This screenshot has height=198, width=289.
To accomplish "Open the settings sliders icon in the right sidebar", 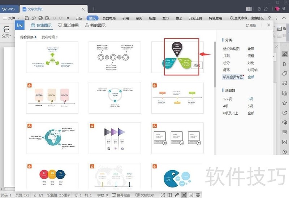I will click(x=285, y=83).
